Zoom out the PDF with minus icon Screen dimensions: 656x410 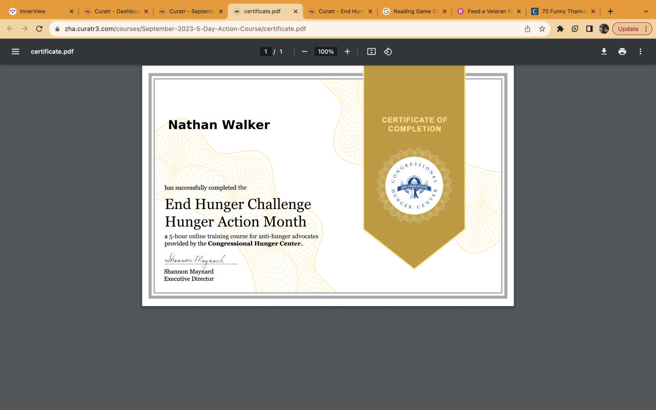[304, 51]
